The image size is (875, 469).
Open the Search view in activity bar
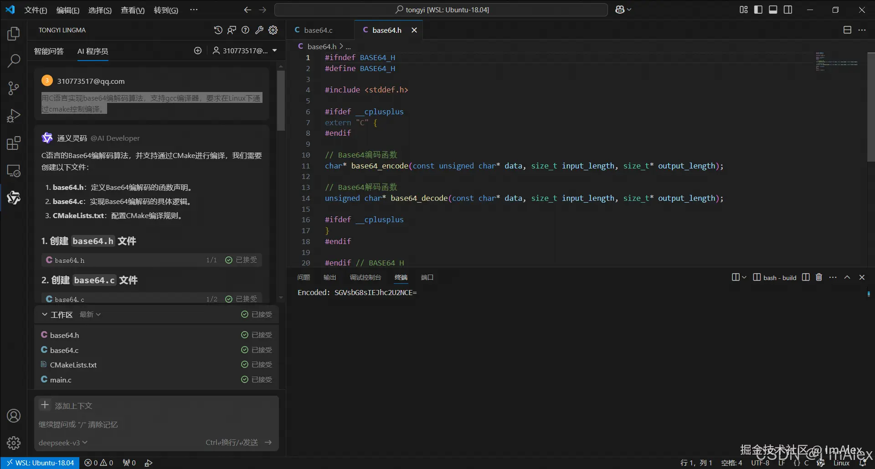[x=14, y=61]
